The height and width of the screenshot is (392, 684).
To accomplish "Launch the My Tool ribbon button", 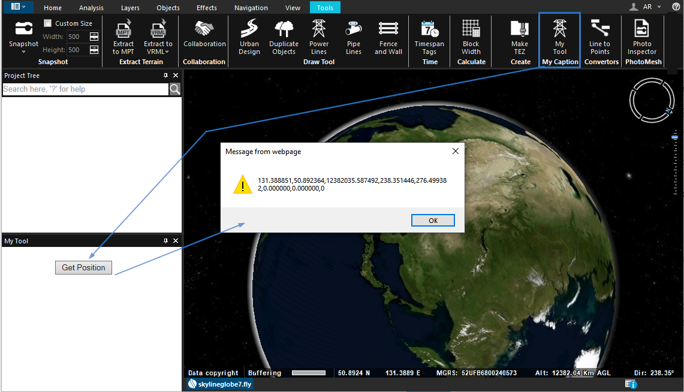I will pyautogui.click(x=560, y=37).
